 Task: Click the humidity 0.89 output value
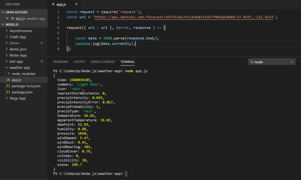click(82, 129)
